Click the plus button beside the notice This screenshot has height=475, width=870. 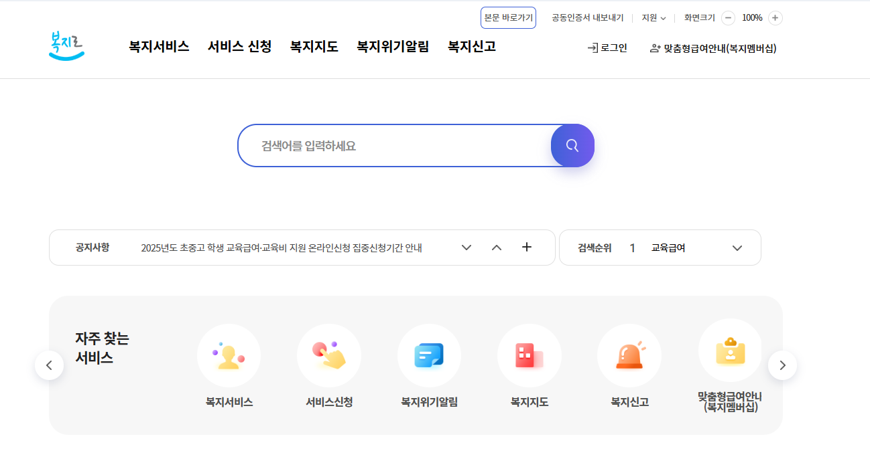527,247
